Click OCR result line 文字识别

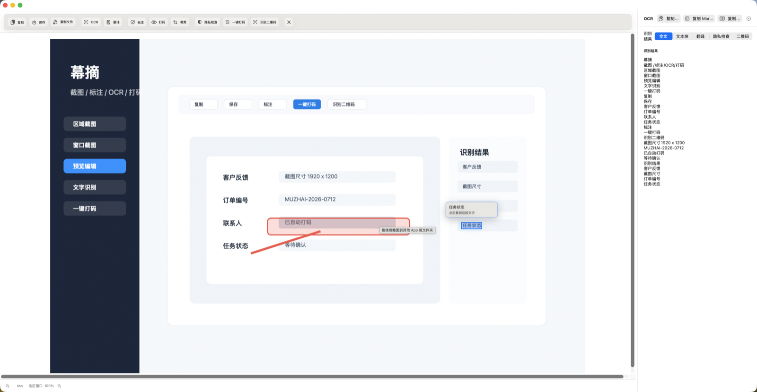(652, 86)
